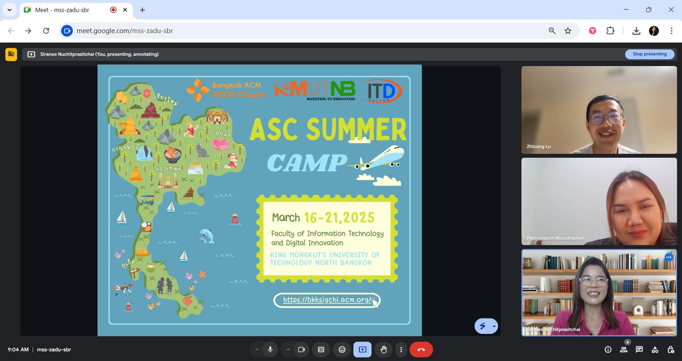Screen dimensions: 682x361
Task: Go back to previous page
Action: [11, 31]
